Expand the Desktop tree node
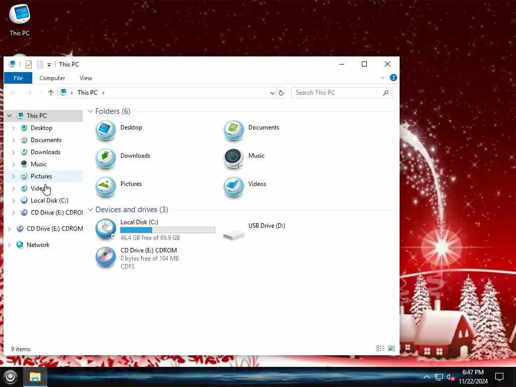 point(14,128)
